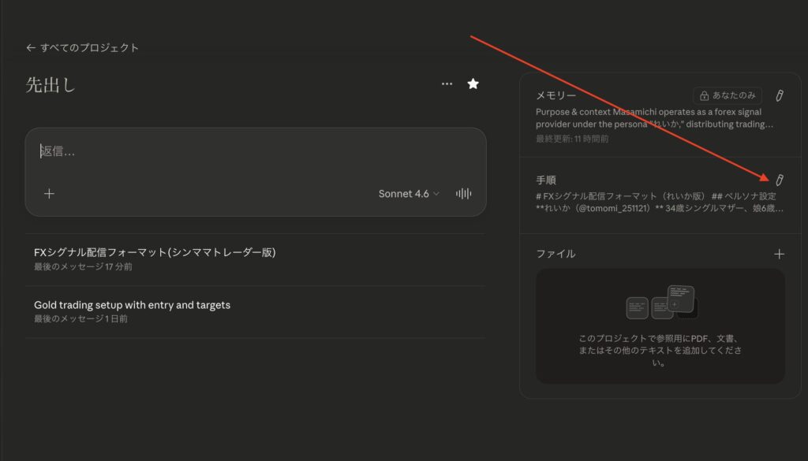The width and height of the screenshot is (808, 461).
Task: Open the three-dot project options menu
Action: (447, 84)
